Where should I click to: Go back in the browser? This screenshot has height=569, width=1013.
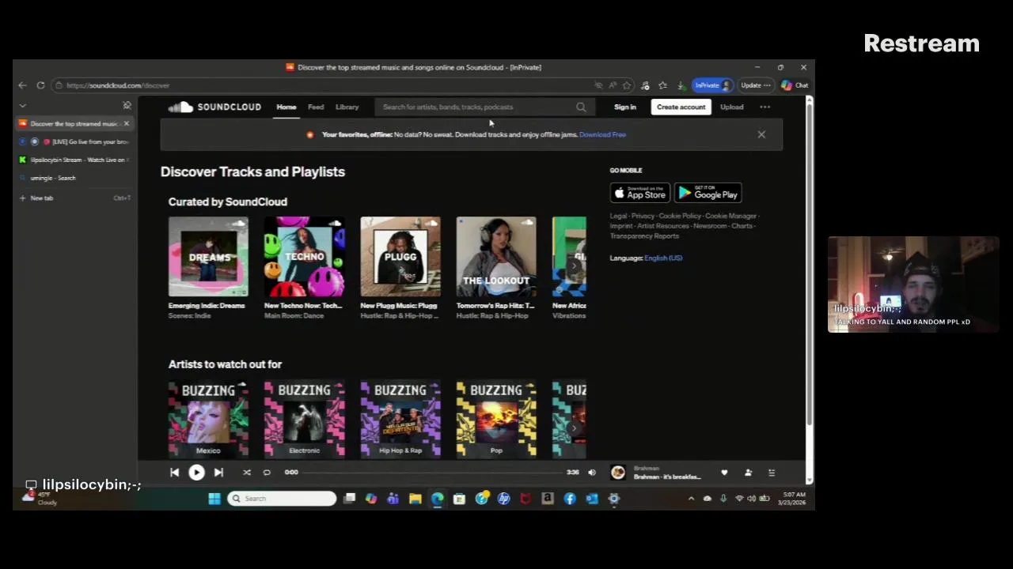[22, 85]
